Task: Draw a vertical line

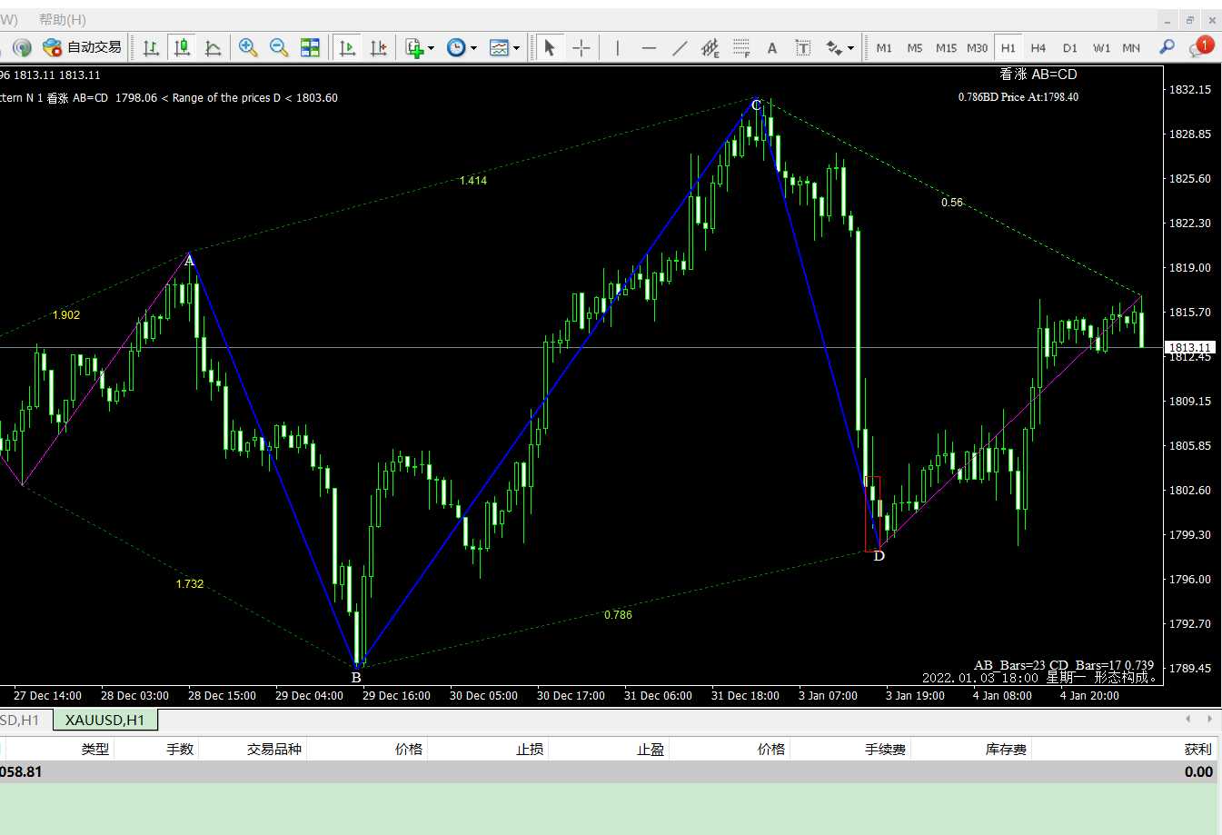Action: [x=618, y=48]
